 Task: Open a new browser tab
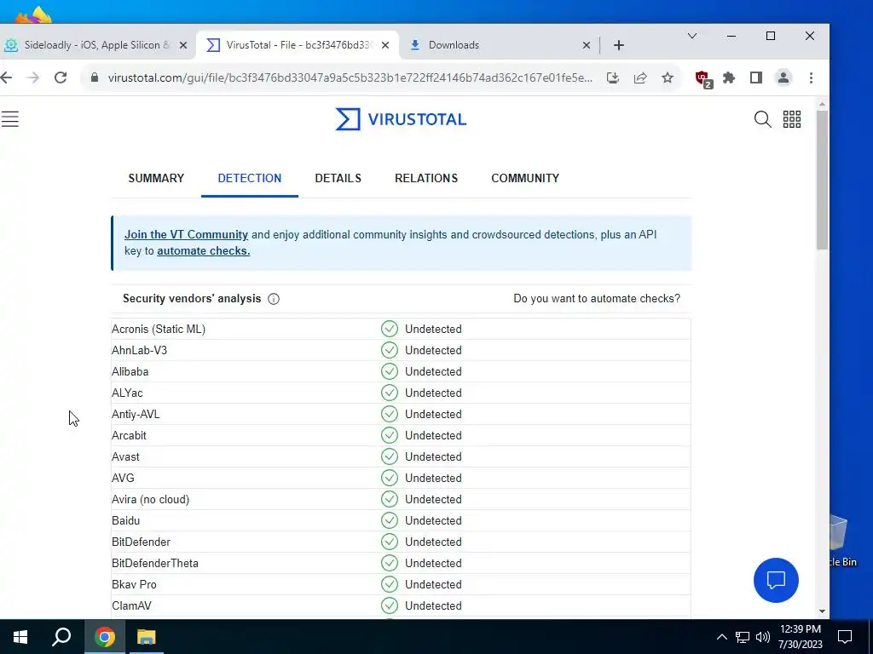[619, 45]
